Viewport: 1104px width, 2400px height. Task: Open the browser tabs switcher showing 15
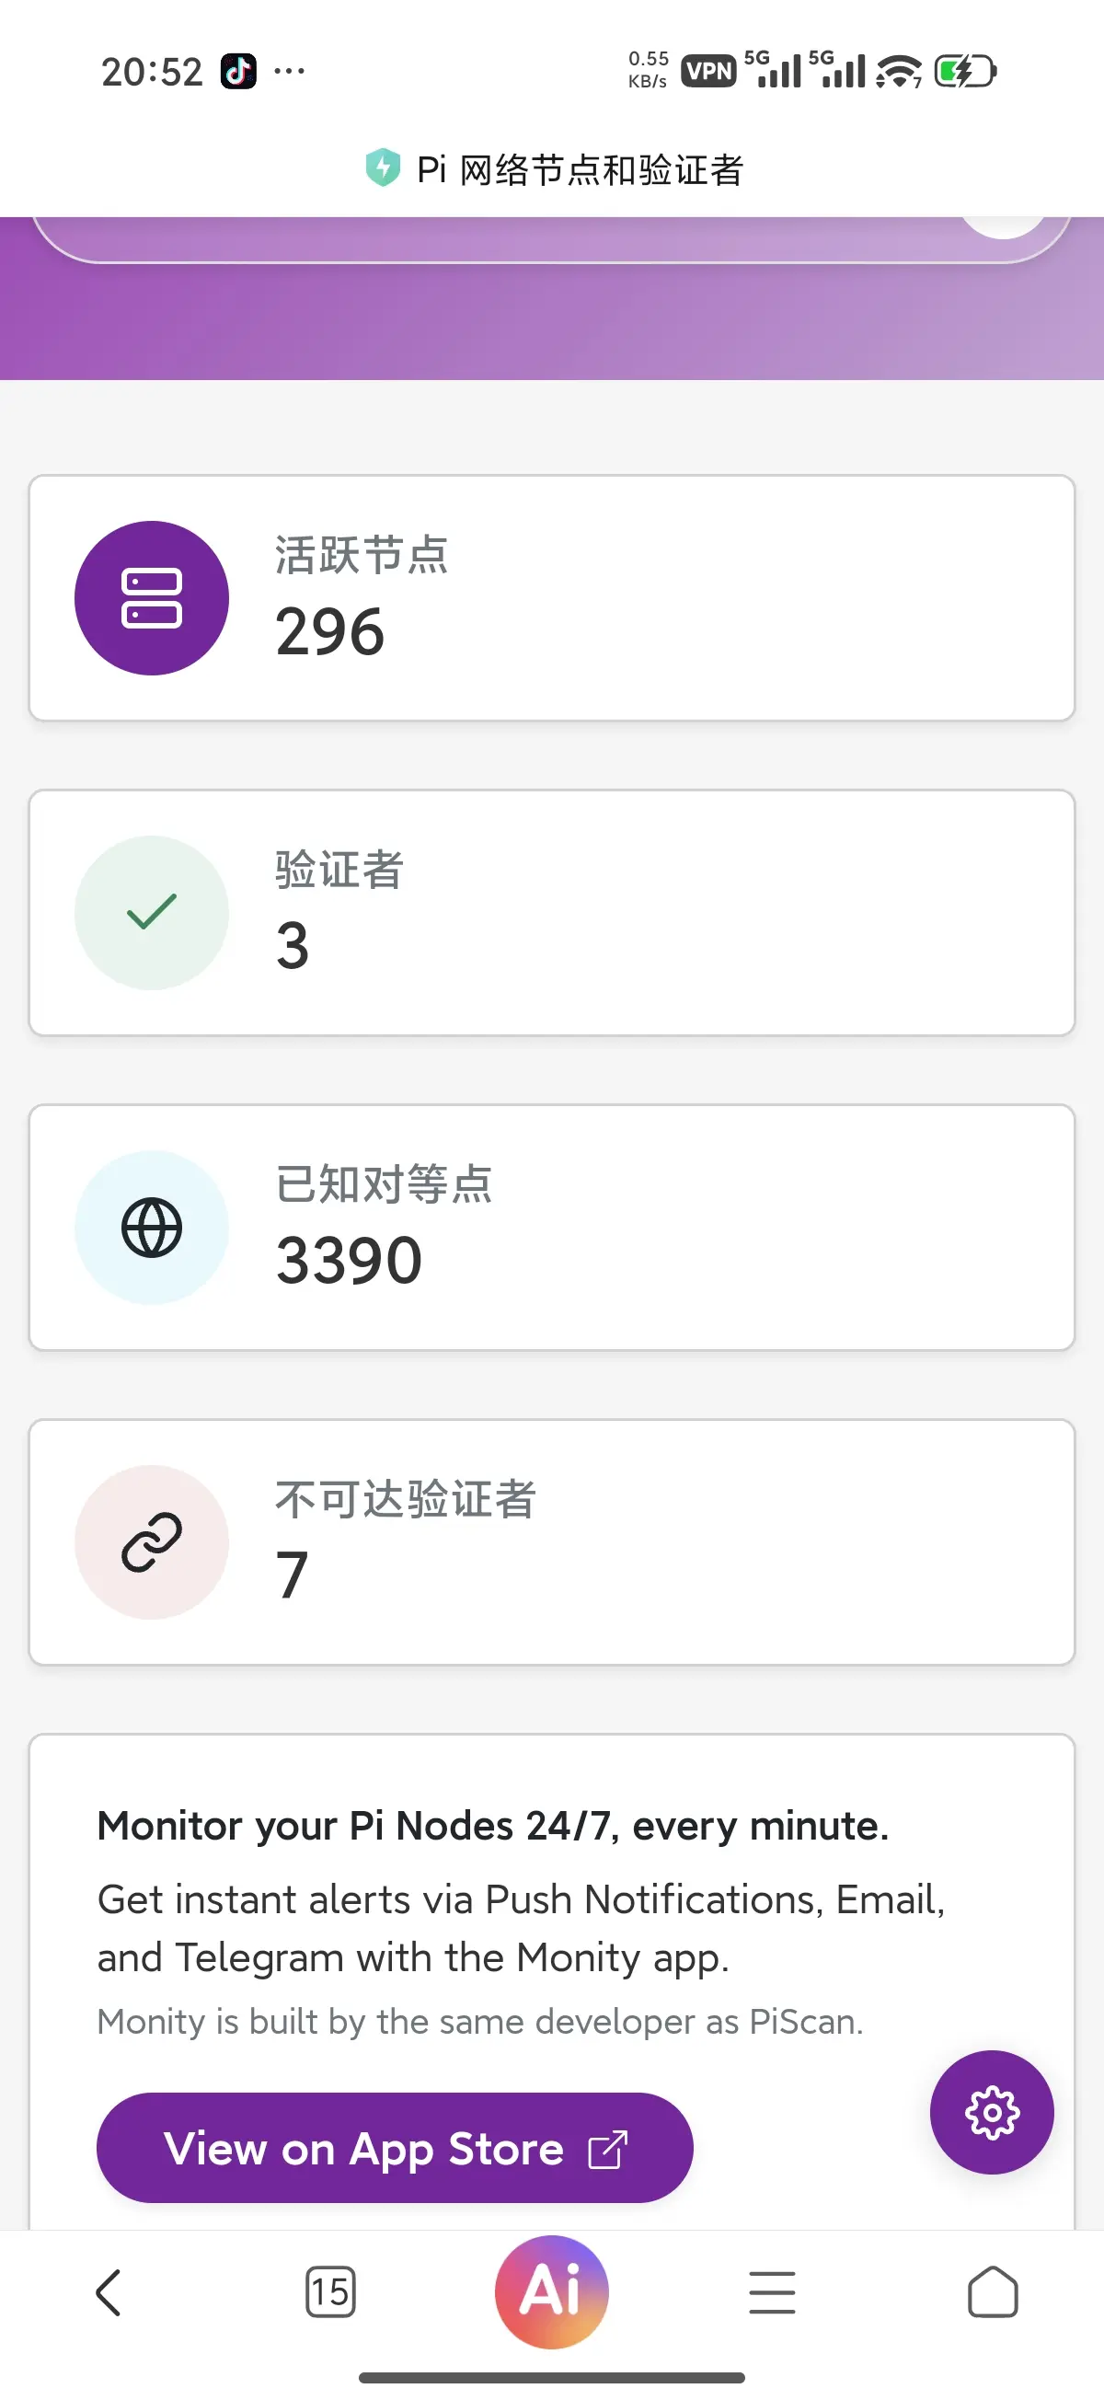[x=329, y=2292]
